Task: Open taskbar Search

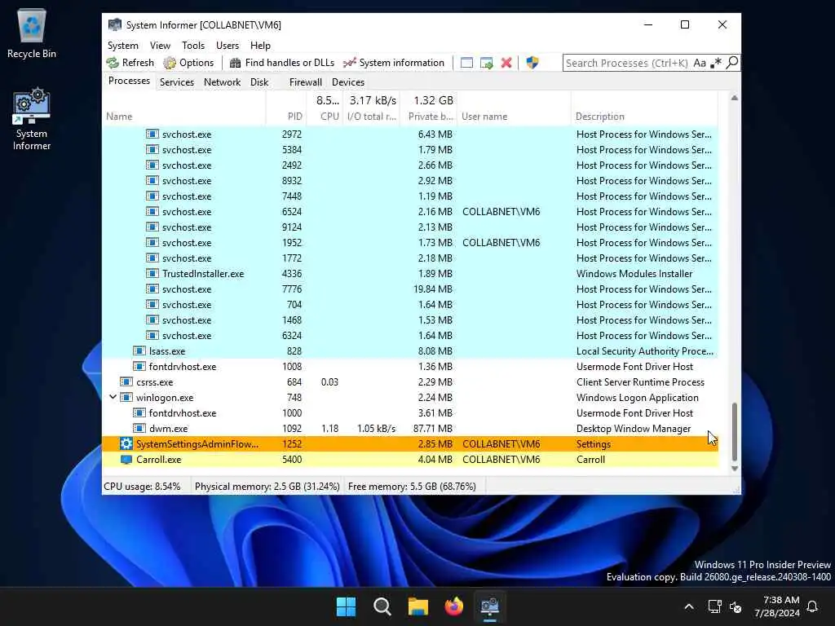Action: click(382, 606)
